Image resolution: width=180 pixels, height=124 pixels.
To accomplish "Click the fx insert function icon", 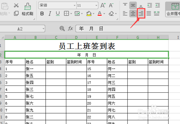I will click(70, 28).
